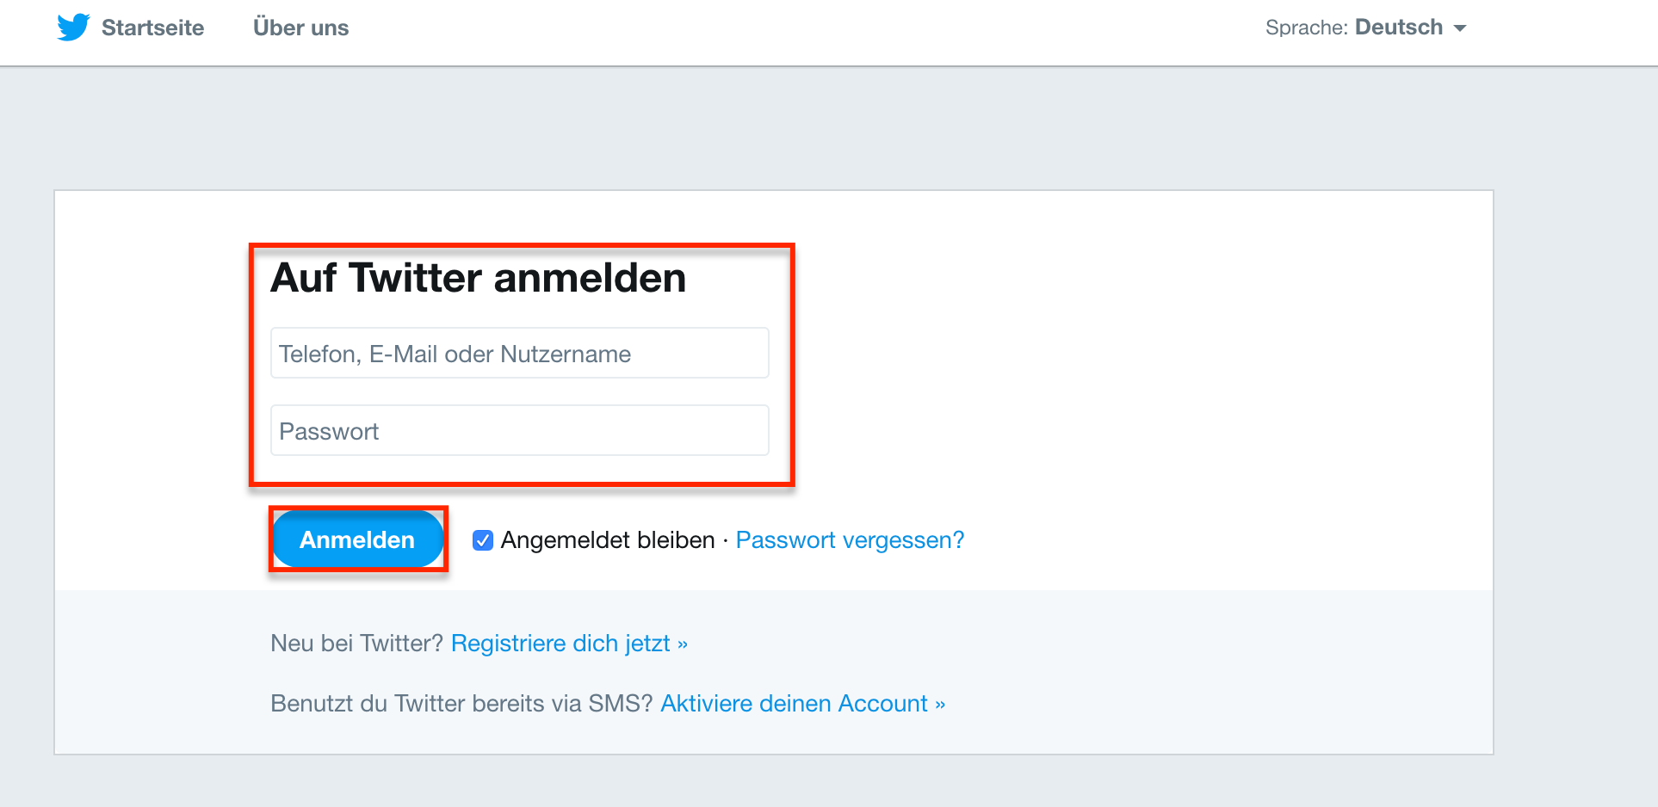The image size is (1658, 807).
Task: Open the Startseite page
Action: (152, 28)
